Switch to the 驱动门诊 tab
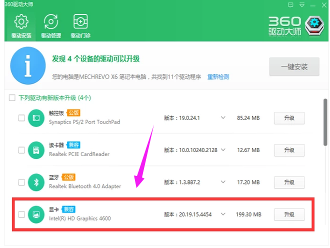 [x=80, y=26]
